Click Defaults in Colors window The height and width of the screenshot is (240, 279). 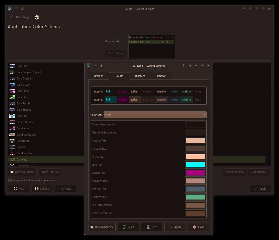coord(42,189)
